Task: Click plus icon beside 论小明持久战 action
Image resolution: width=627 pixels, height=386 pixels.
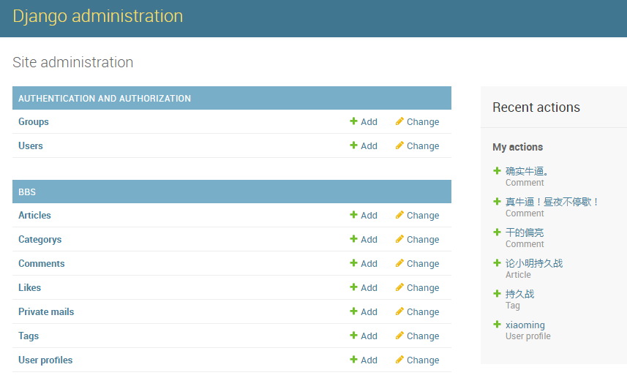Action: coord(497,262)
